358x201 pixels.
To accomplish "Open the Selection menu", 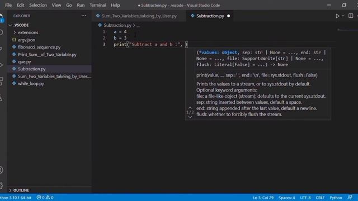I will click(x=38, y=5).
